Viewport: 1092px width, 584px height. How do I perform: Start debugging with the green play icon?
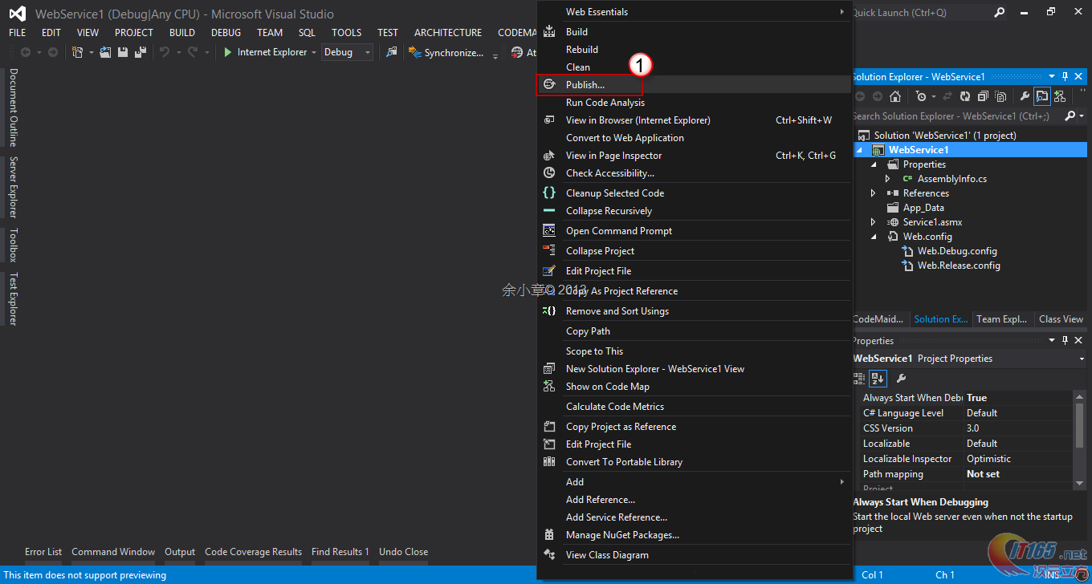coord(228,52)
